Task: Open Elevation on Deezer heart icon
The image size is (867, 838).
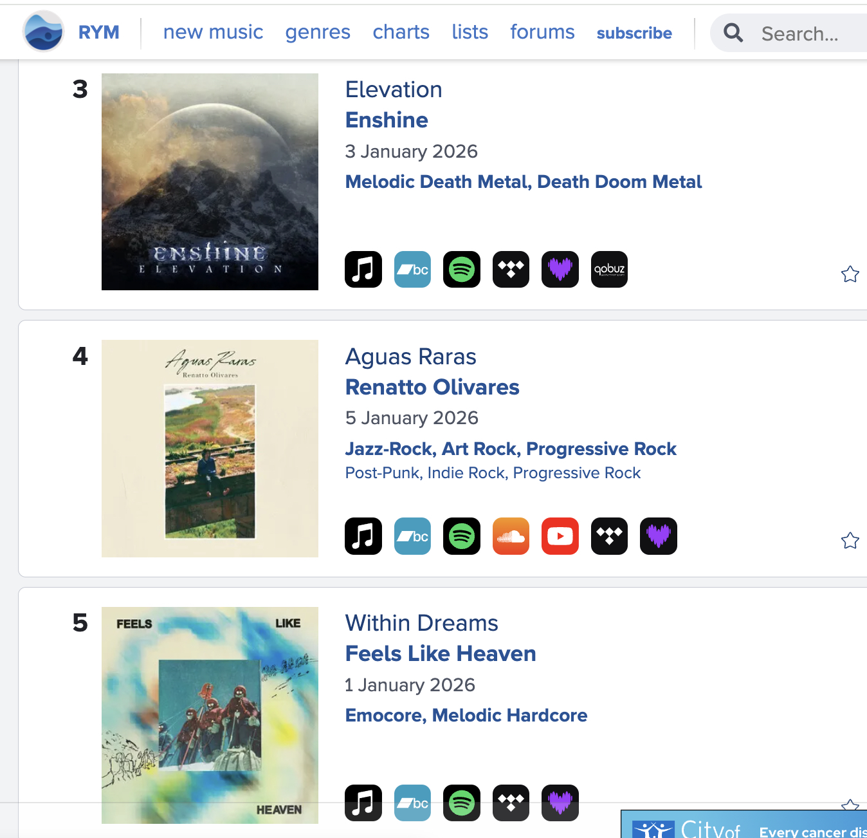Action: click(560, 269)
